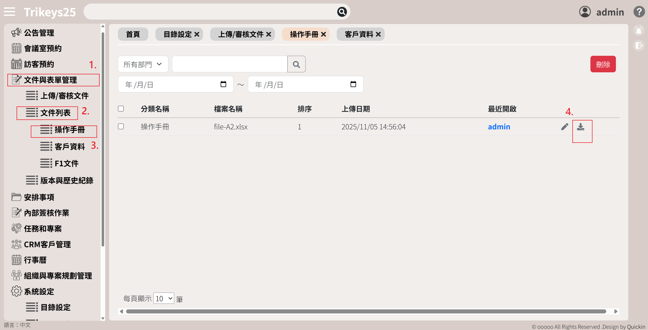Click the logout icon on the right edge
Viewport: 648px width, 330px height.
click(639, 46)
